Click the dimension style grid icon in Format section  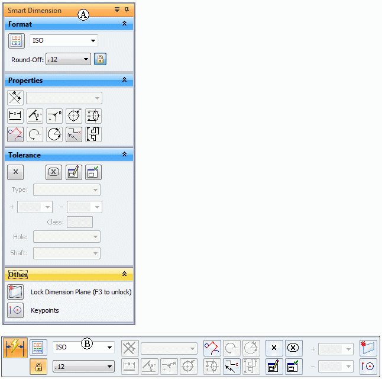click(x=17, y=41)
